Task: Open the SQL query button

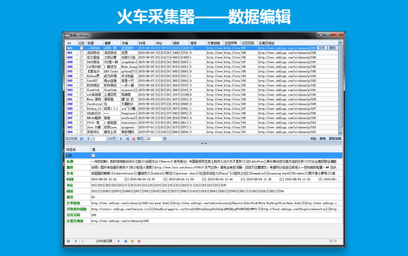Action: pyautogui.click(x=314, y=139)
